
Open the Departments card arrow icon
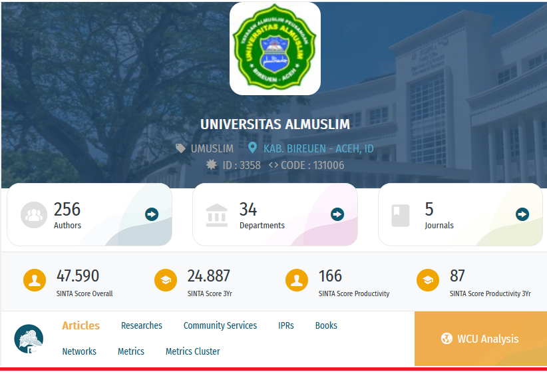click(337, 214)
